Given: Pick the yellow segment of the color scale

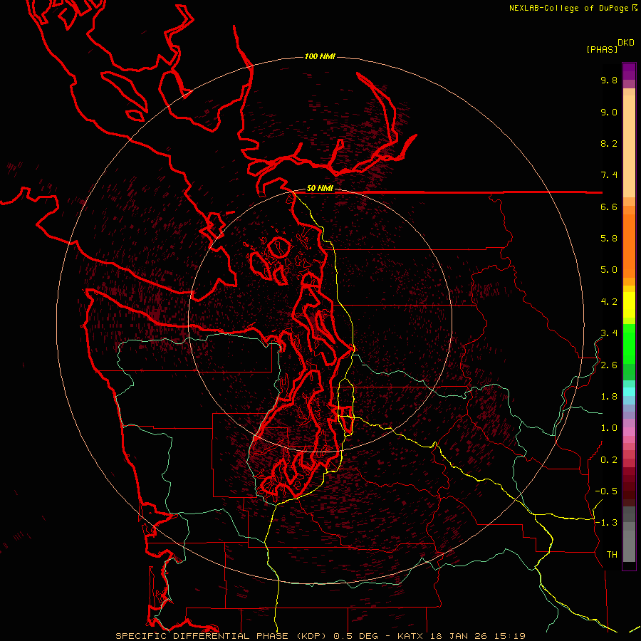Looking at the screenshot, I should [629, 305].
